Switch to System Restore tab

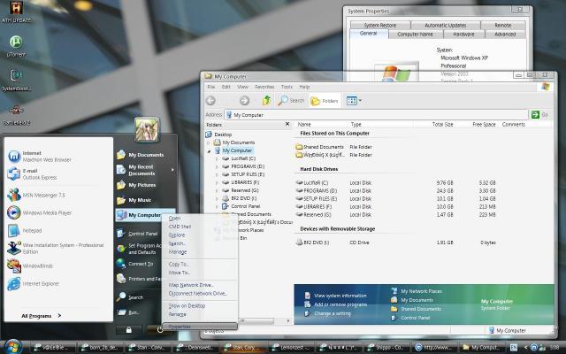pyautogui.click(x=380, y=26)
